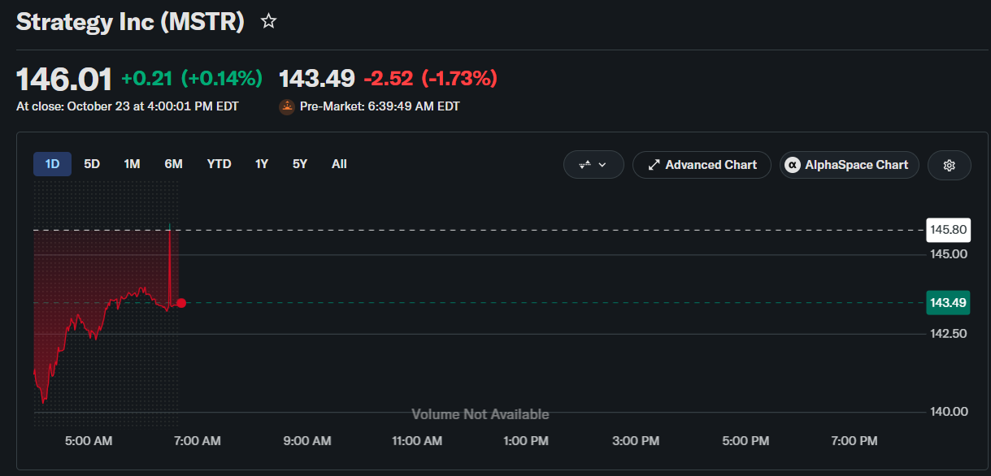Click the 3:00 PM time axis label

[x=636, y=440]
